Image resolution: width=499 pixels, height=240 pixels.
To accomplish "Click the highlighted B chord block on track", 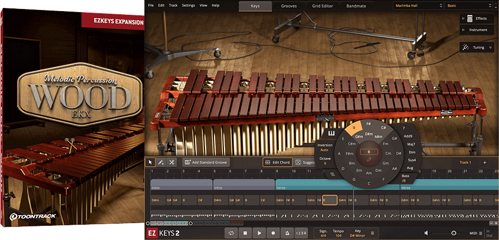I will 330,200.
